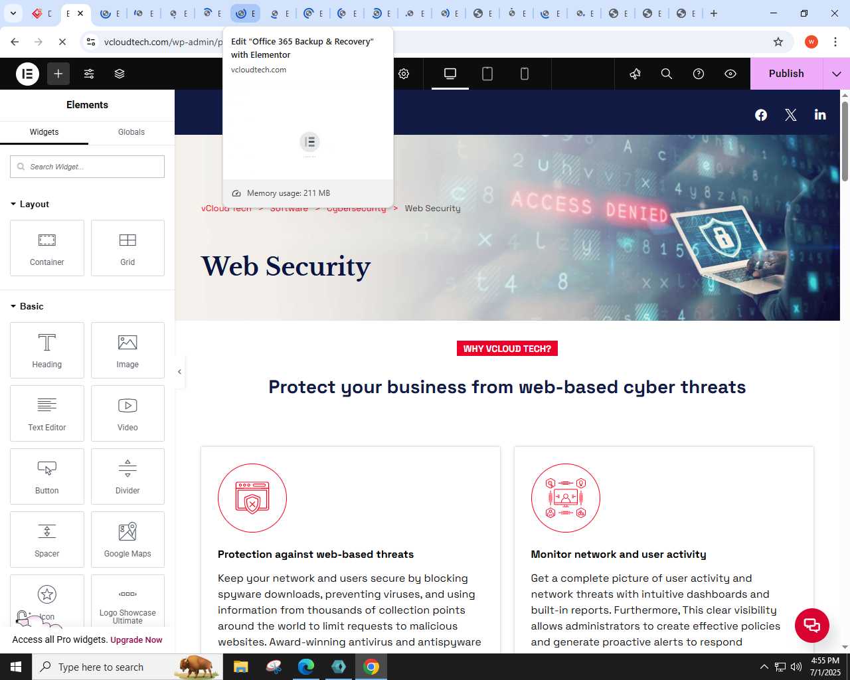
Task: Switch to desktop responsive view
Action: [x=450, y=74]
